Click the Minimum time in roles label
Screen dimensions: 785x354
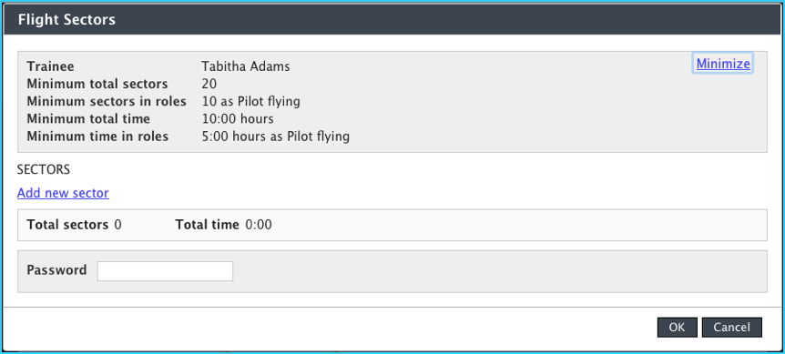(x=97, y=136)
